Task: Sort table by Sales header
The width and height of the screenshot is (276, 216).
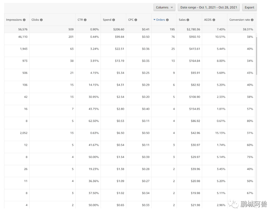Action: tap(182, 20)
